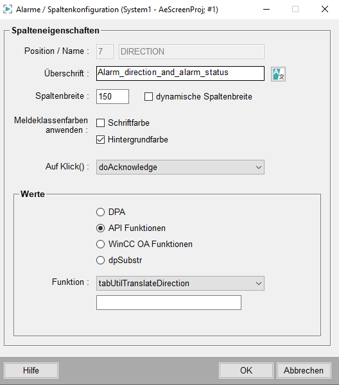
Task: Select the DPA radio option
Action: pos(100,212)
